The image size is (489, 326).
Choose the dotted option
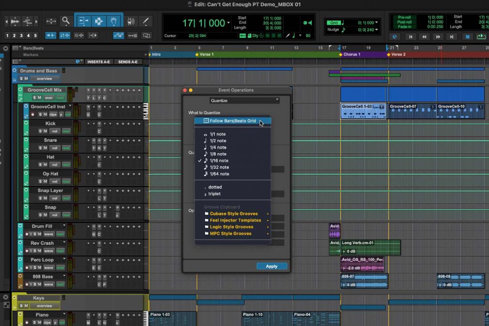(233, 187)
